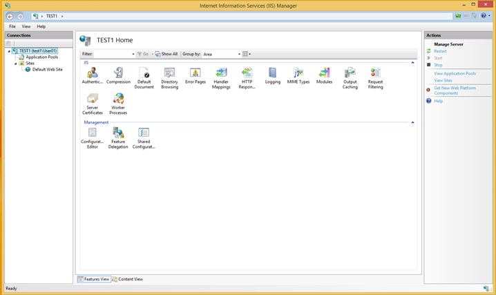Open the Error Pages feature
The width and height of the screenshot is (496, 295).
coord(195,75)
